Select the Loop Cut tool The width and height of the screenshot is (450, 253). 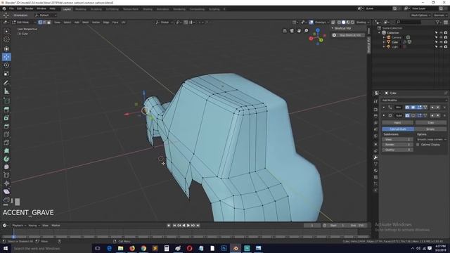point(6,134)
